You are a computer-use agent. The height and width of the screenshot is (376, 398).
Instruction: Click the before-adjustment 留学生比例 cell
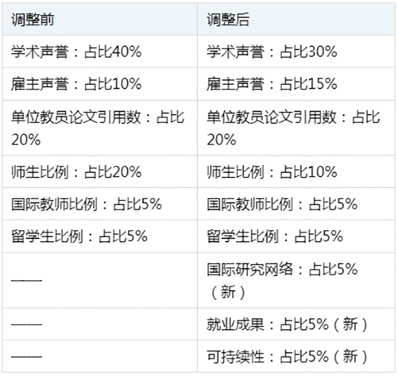pyautogui.click(x=99, y=236)
